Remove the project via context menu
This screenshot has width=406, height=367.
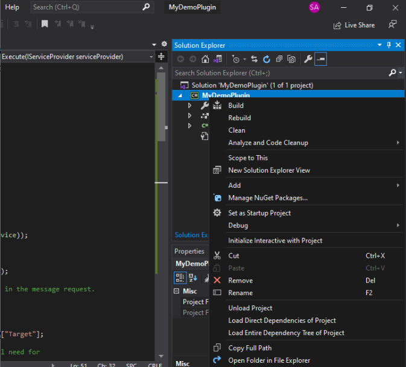click(307, 281)
